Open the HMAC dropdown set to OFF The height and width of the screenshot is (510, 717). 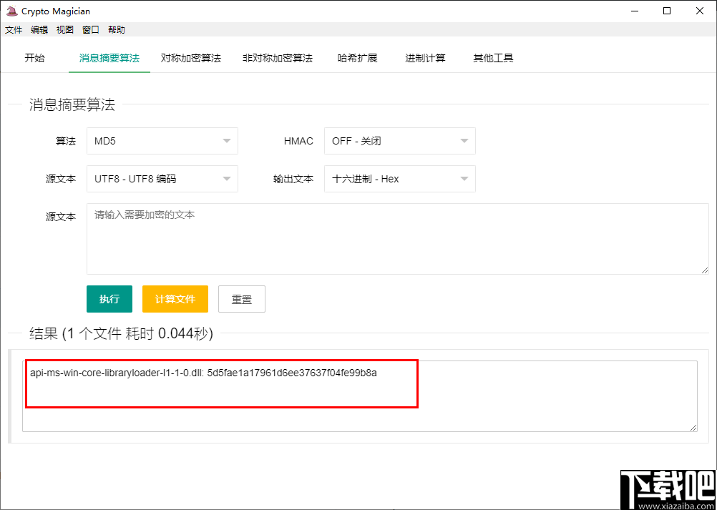(x=399, y=141)
